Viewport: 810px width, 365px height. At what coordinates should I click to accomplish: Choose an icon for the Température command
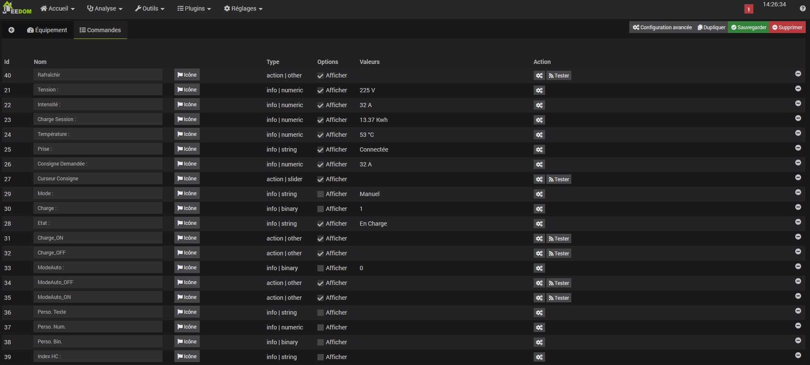pos(187,134)
